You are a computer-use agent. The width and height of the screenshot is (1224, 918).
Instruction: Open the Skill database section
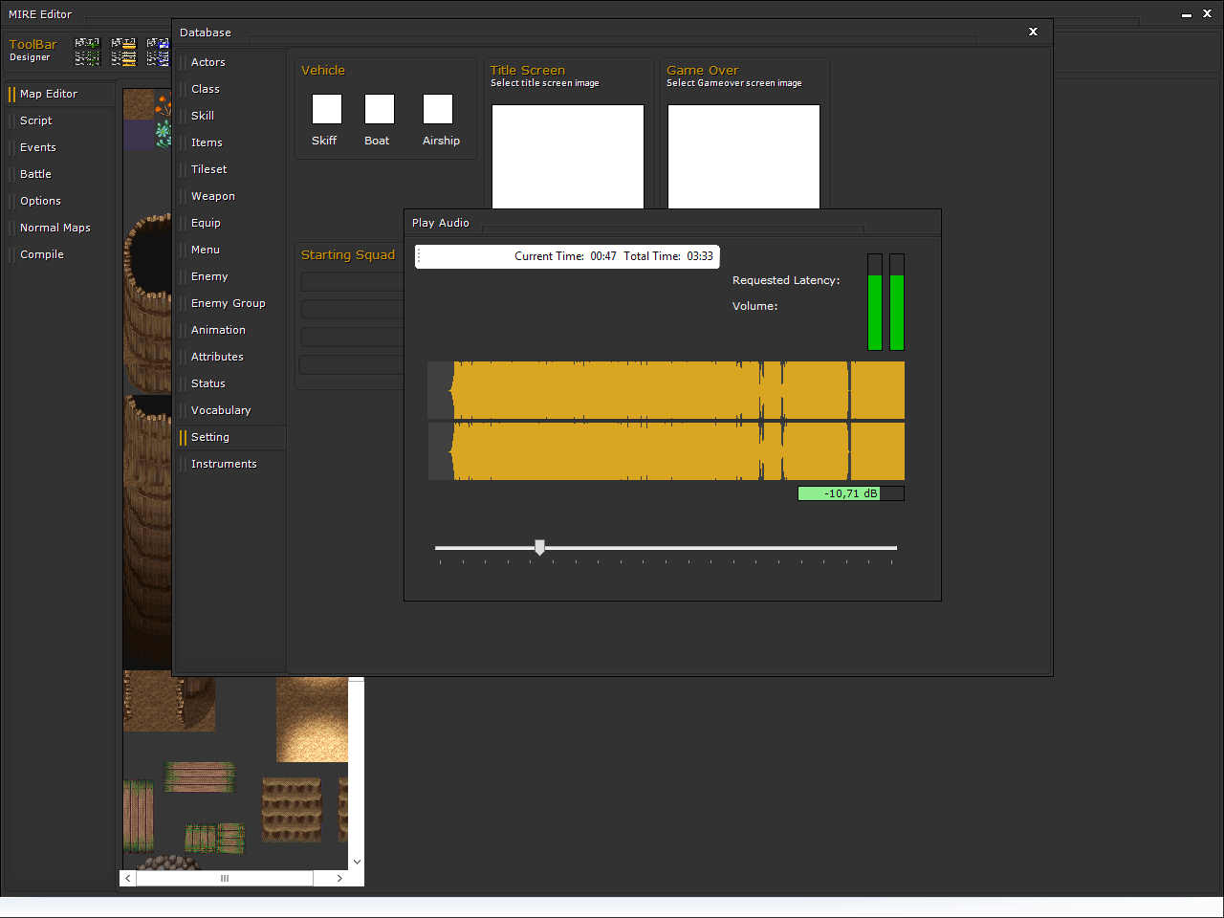tap(231, 116)
